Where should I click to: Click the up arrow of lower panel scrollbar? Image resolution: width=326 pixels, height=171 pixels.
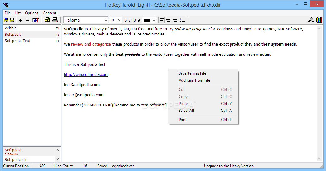(58, 150)
